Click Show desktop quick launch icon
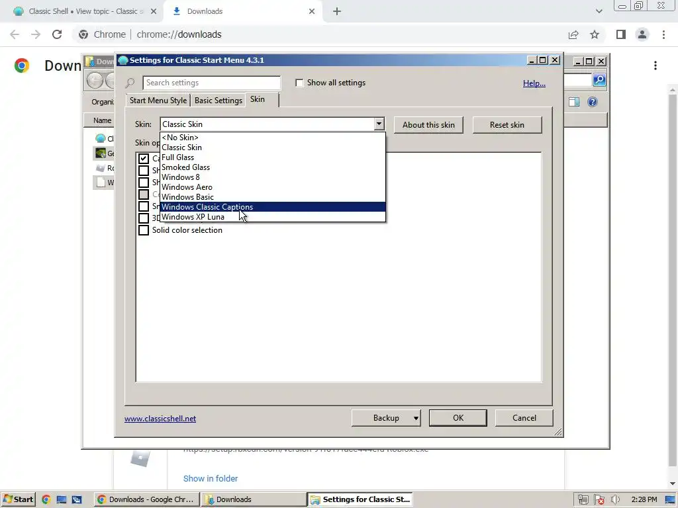Viewport: 678px width, 508px height. (62, 500)
